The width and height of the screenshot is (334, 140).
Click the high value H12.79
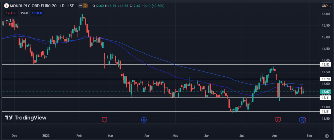coord(111,5)
